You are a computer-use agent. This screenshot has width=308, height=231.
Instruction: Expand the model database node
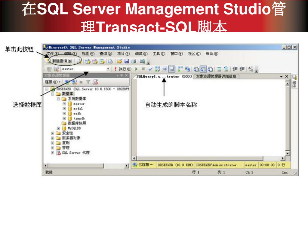pos(64,109)
